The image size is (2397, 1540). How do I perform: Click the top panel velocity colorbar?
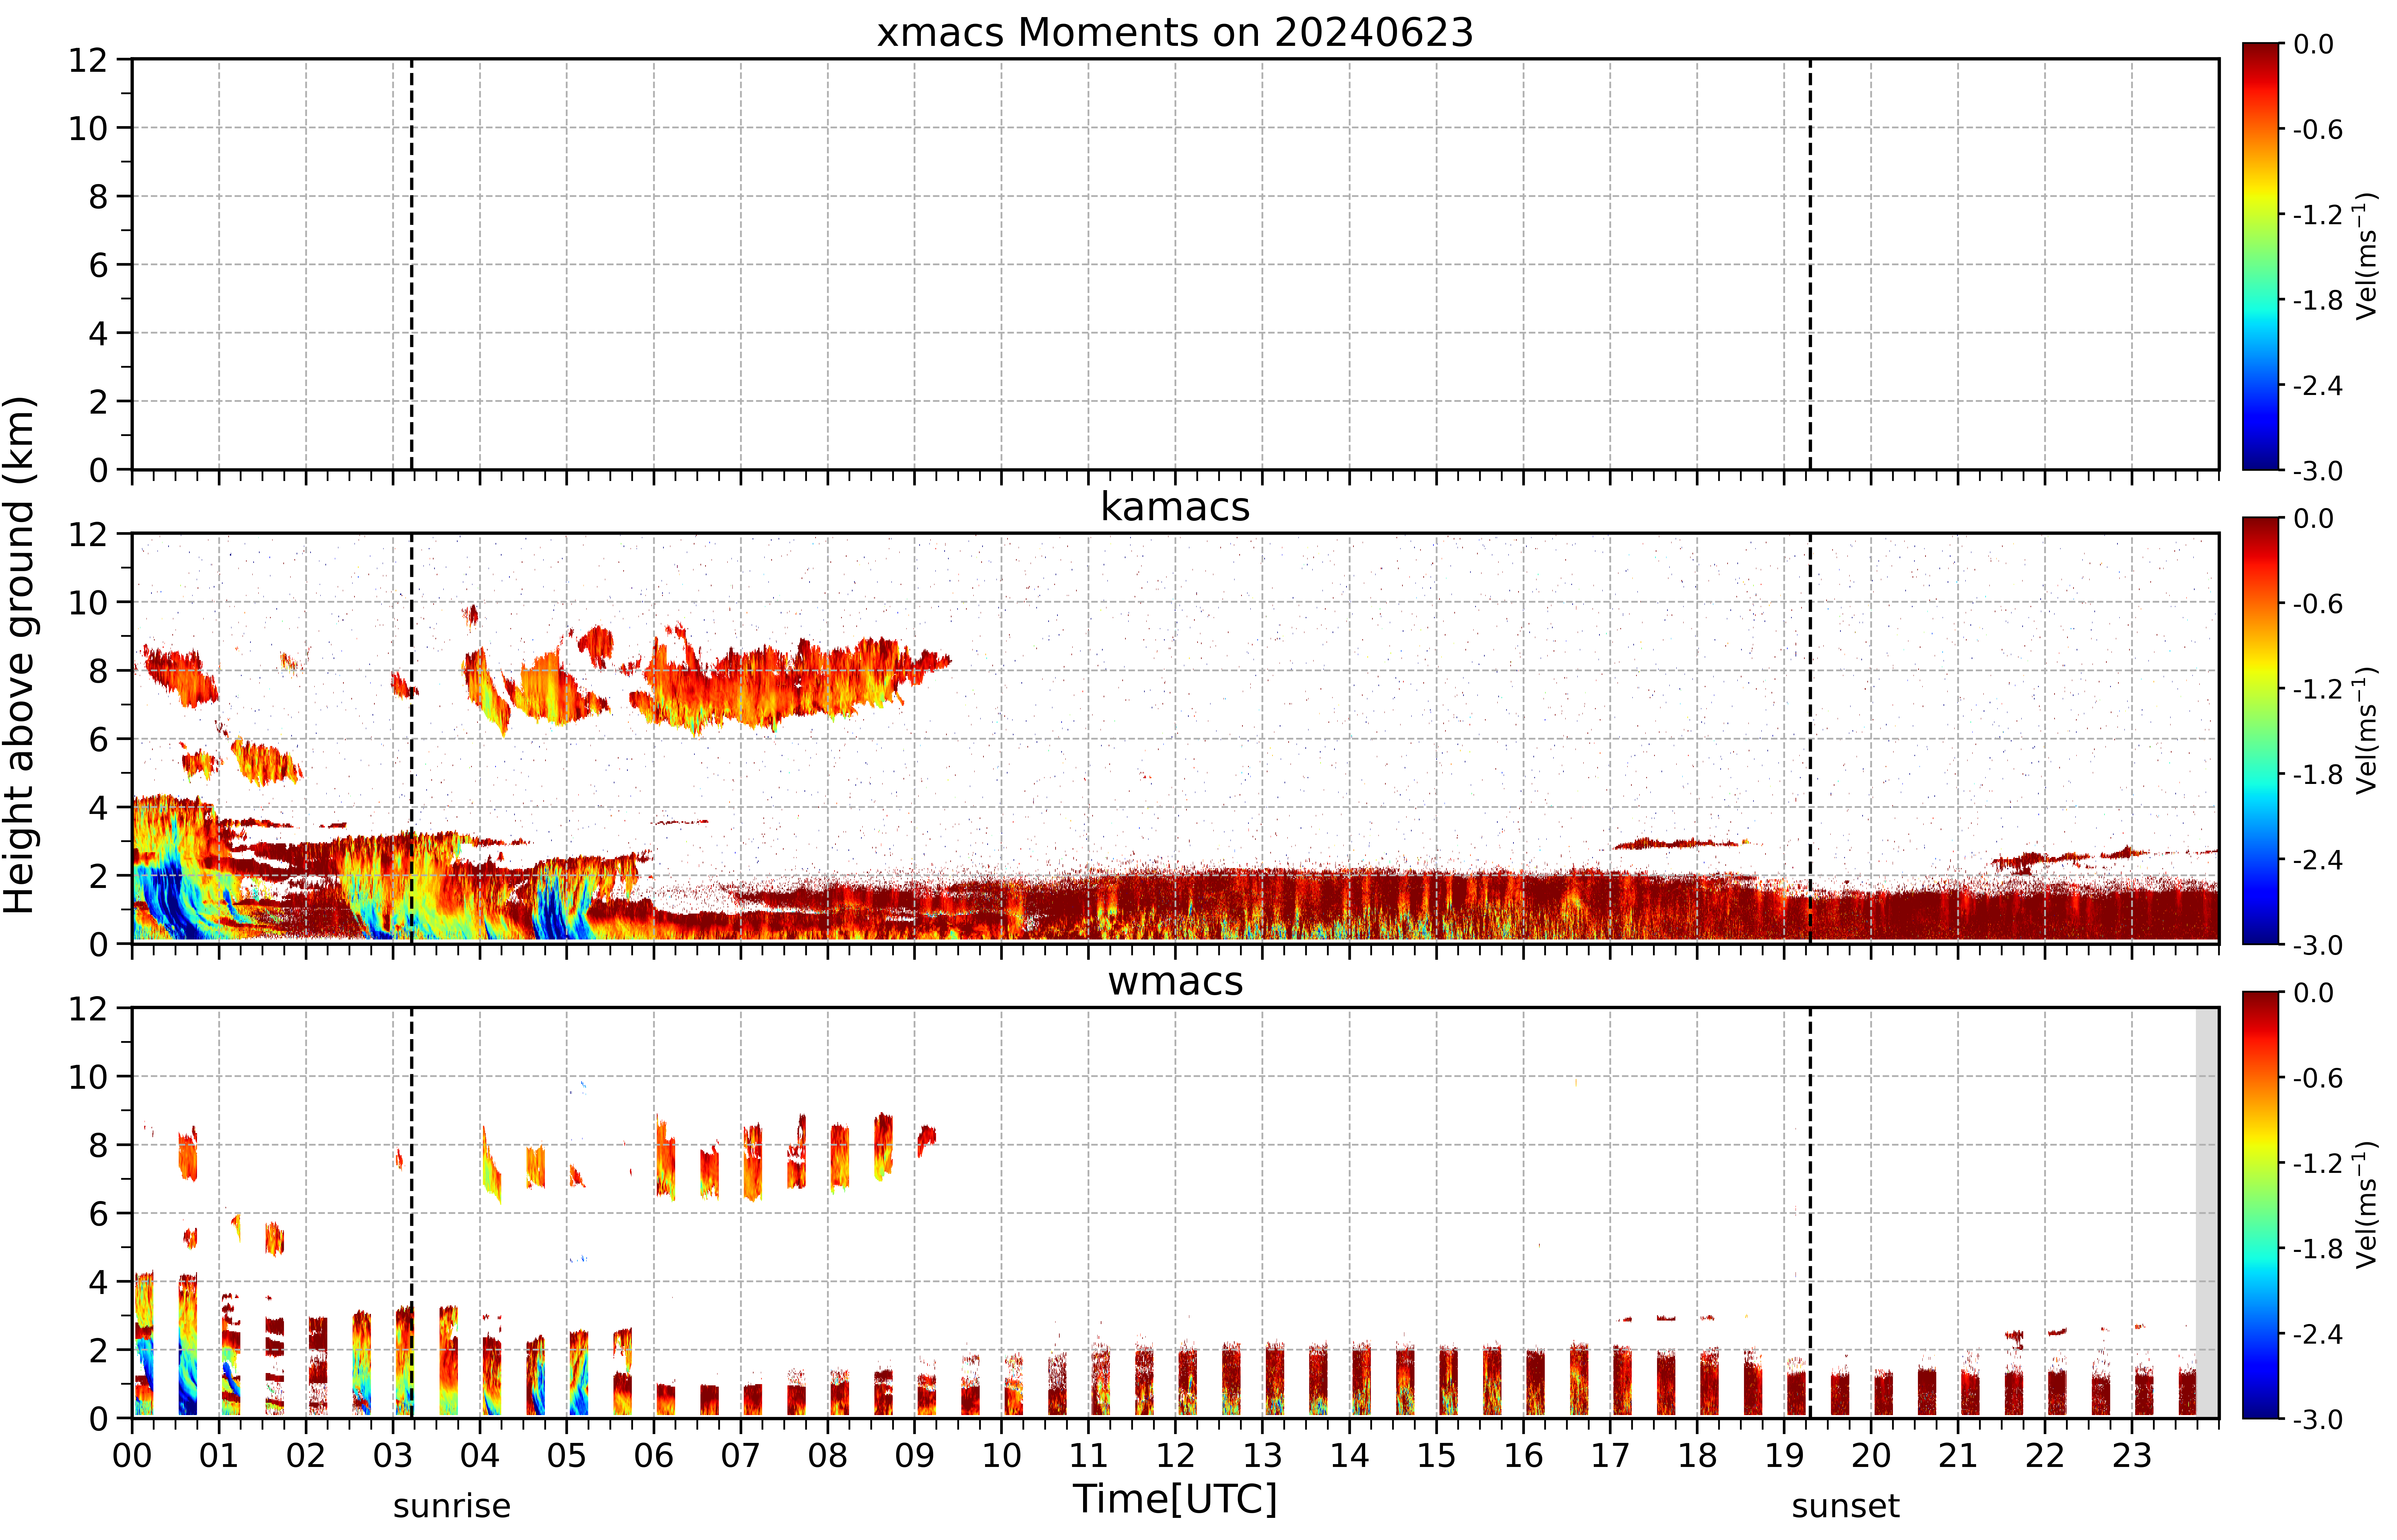click(x=2260, y=256)
